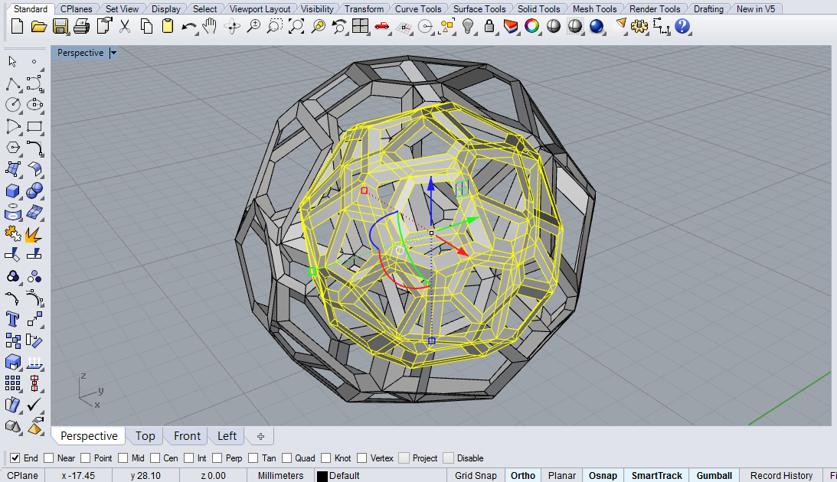The width and height of the screenshot is (837, 482).
Task: Open the Render Tools toolbar tab
Action: click(x=655, y=9)
